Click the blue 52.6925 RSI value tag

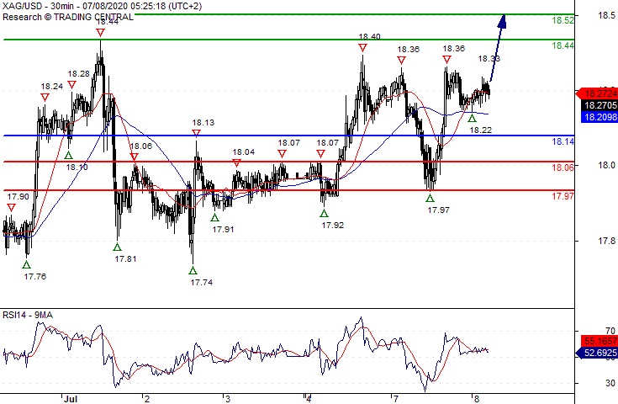pyautogui.click(x=598, y=353)
